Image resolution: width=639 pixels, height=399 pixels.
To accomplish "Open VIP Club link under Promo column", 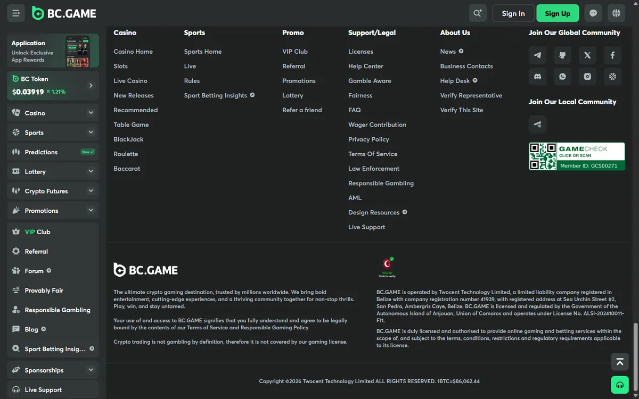I will click(295, 52).
